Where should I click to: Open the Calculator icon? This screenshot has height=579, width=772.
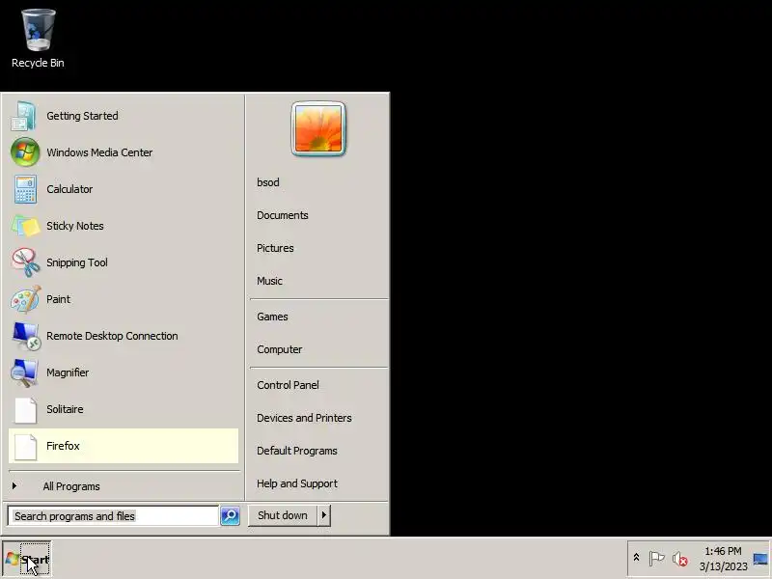[25, 189]
